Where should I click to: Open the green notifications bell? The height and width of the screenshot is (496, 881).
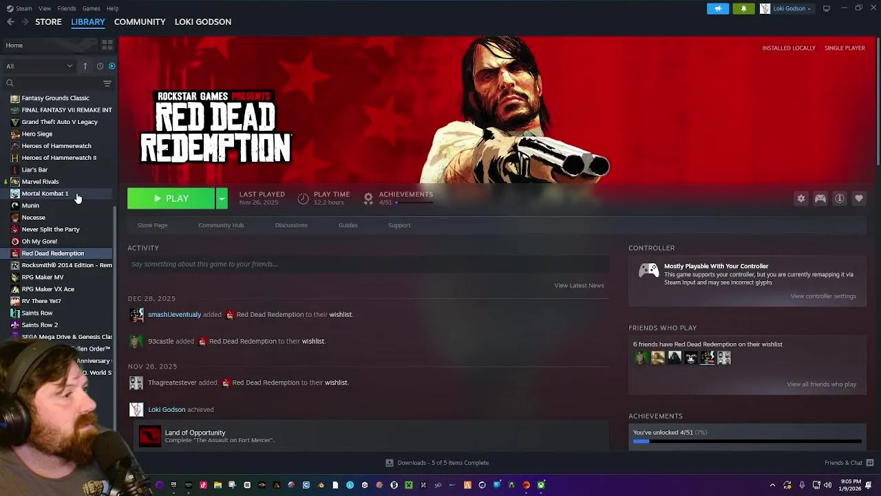pyautogui.click(x=743, y=8)
